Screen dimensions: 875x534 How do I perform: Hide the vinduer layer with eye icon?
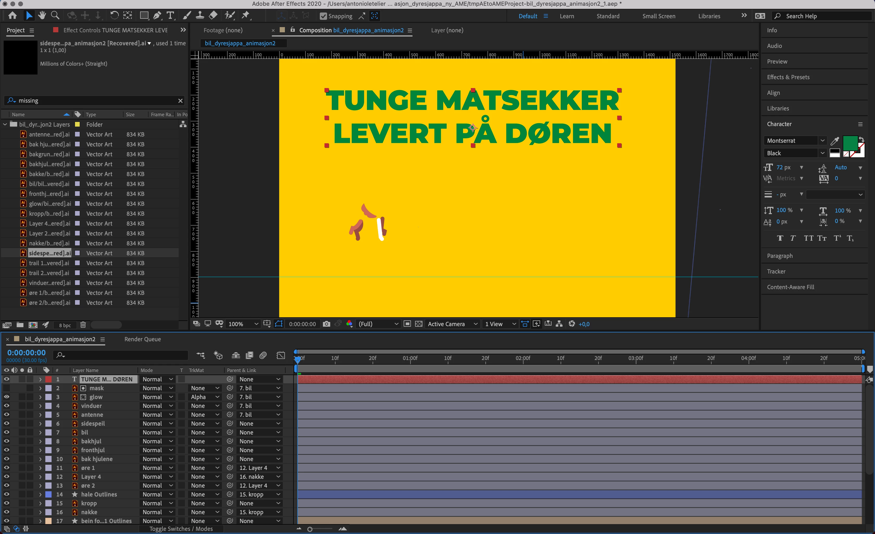pyautogui.click(x=7, y=406)
